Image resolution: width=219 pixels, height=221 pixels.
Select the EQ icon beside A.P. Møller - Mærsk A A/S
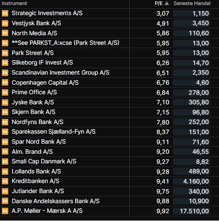coord(5,211)
